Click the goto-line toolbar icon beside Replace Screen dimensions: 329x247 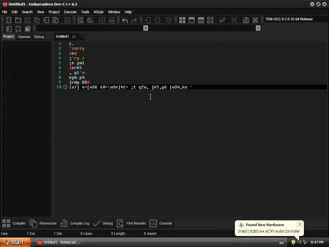click(102, 20)
